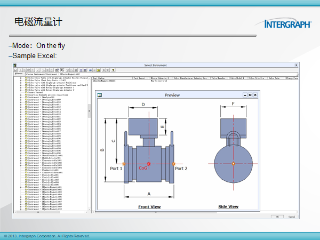Click the Flange Face column header
The image size is (320, 240).
click(292, 78)
